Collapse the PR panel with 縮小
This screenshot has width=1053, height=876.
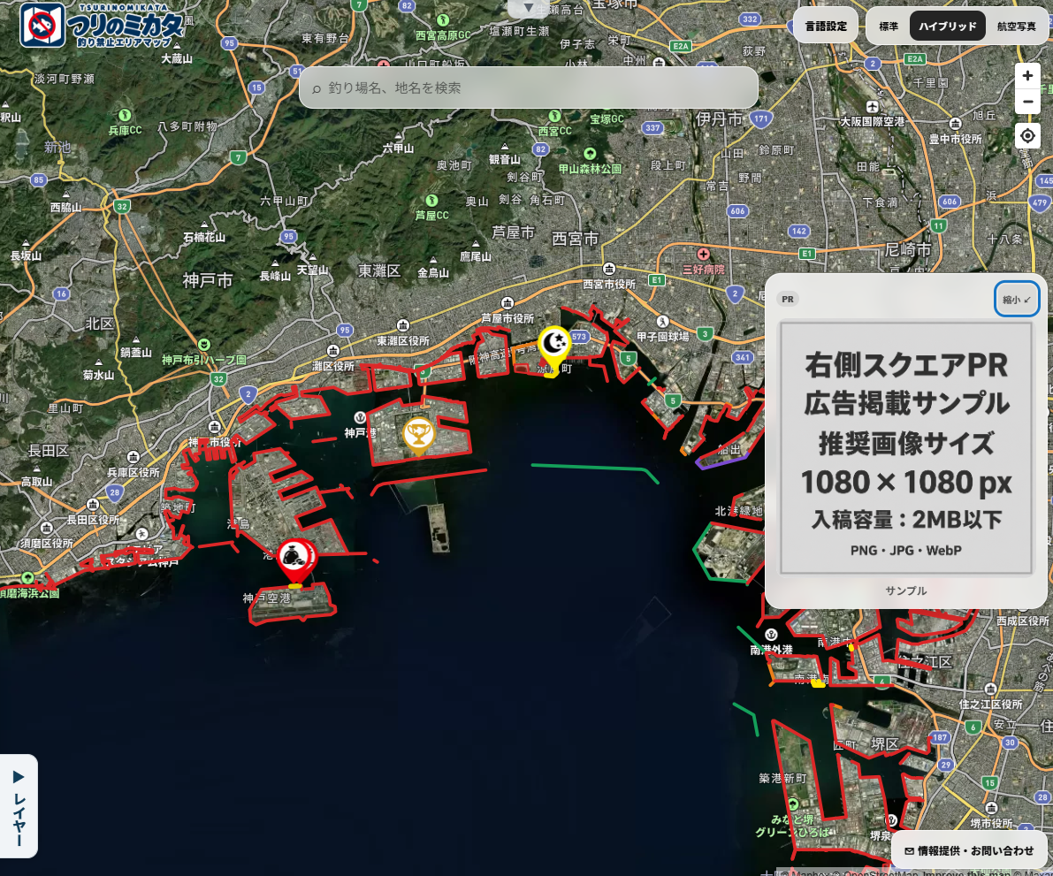(1016, 300)
